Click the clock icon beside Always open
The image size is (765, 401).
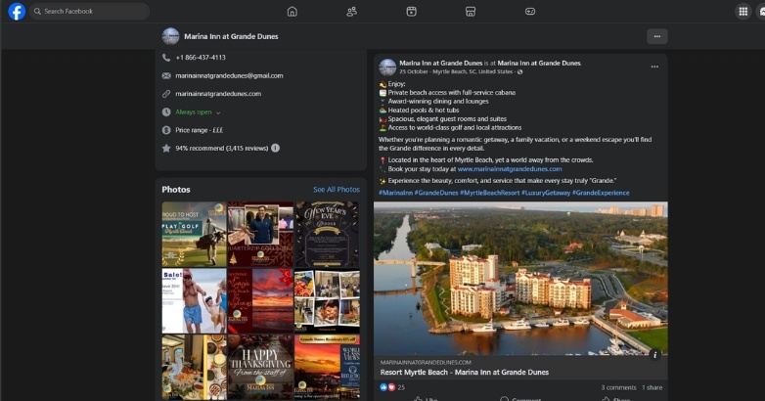[x=166, y=111]
